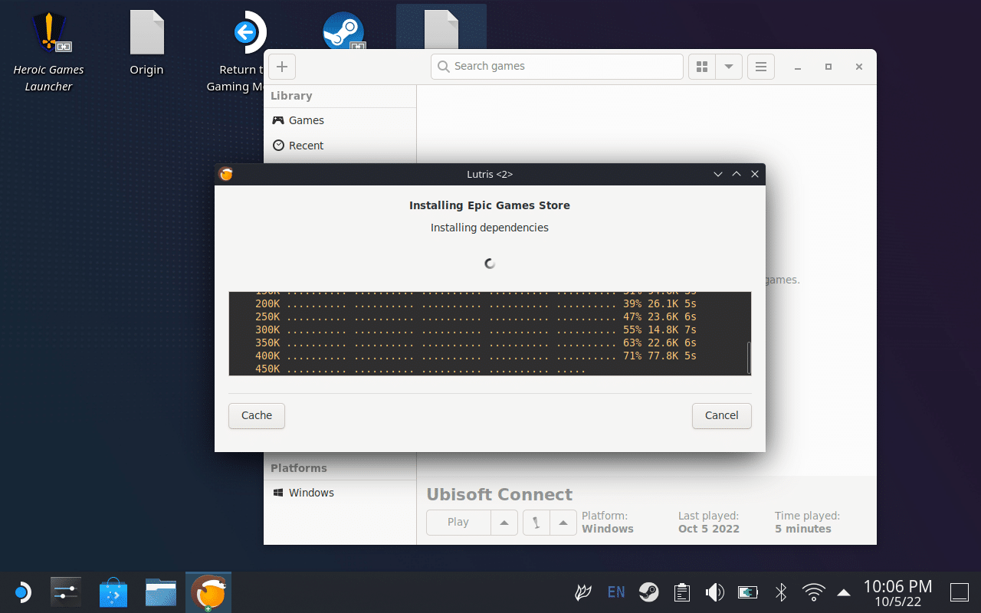This screenshot has height=613, width=981.
Task: Open the application launcher in the taskbar
Action: tap(21, 592)
